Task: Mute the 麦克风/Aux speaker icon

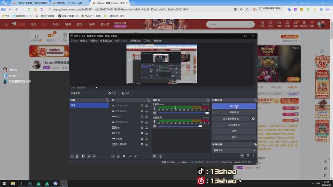Action: pos(154,113)
